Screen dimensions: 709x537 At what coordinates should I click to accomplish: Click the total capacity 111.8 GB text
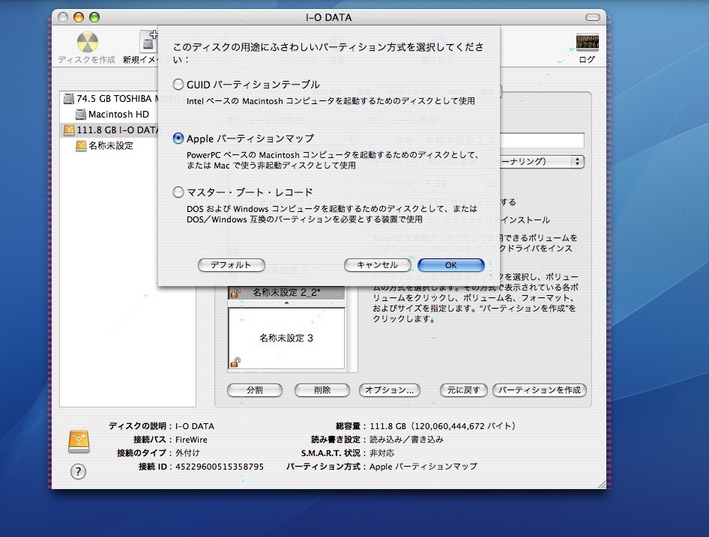442,426
